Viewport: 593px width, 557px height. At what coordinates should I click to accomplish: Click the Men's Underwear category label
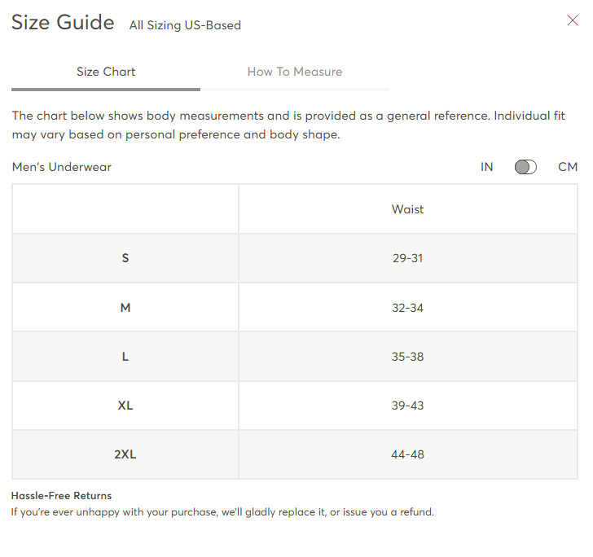pyautogui.click(x=62, y=167)
